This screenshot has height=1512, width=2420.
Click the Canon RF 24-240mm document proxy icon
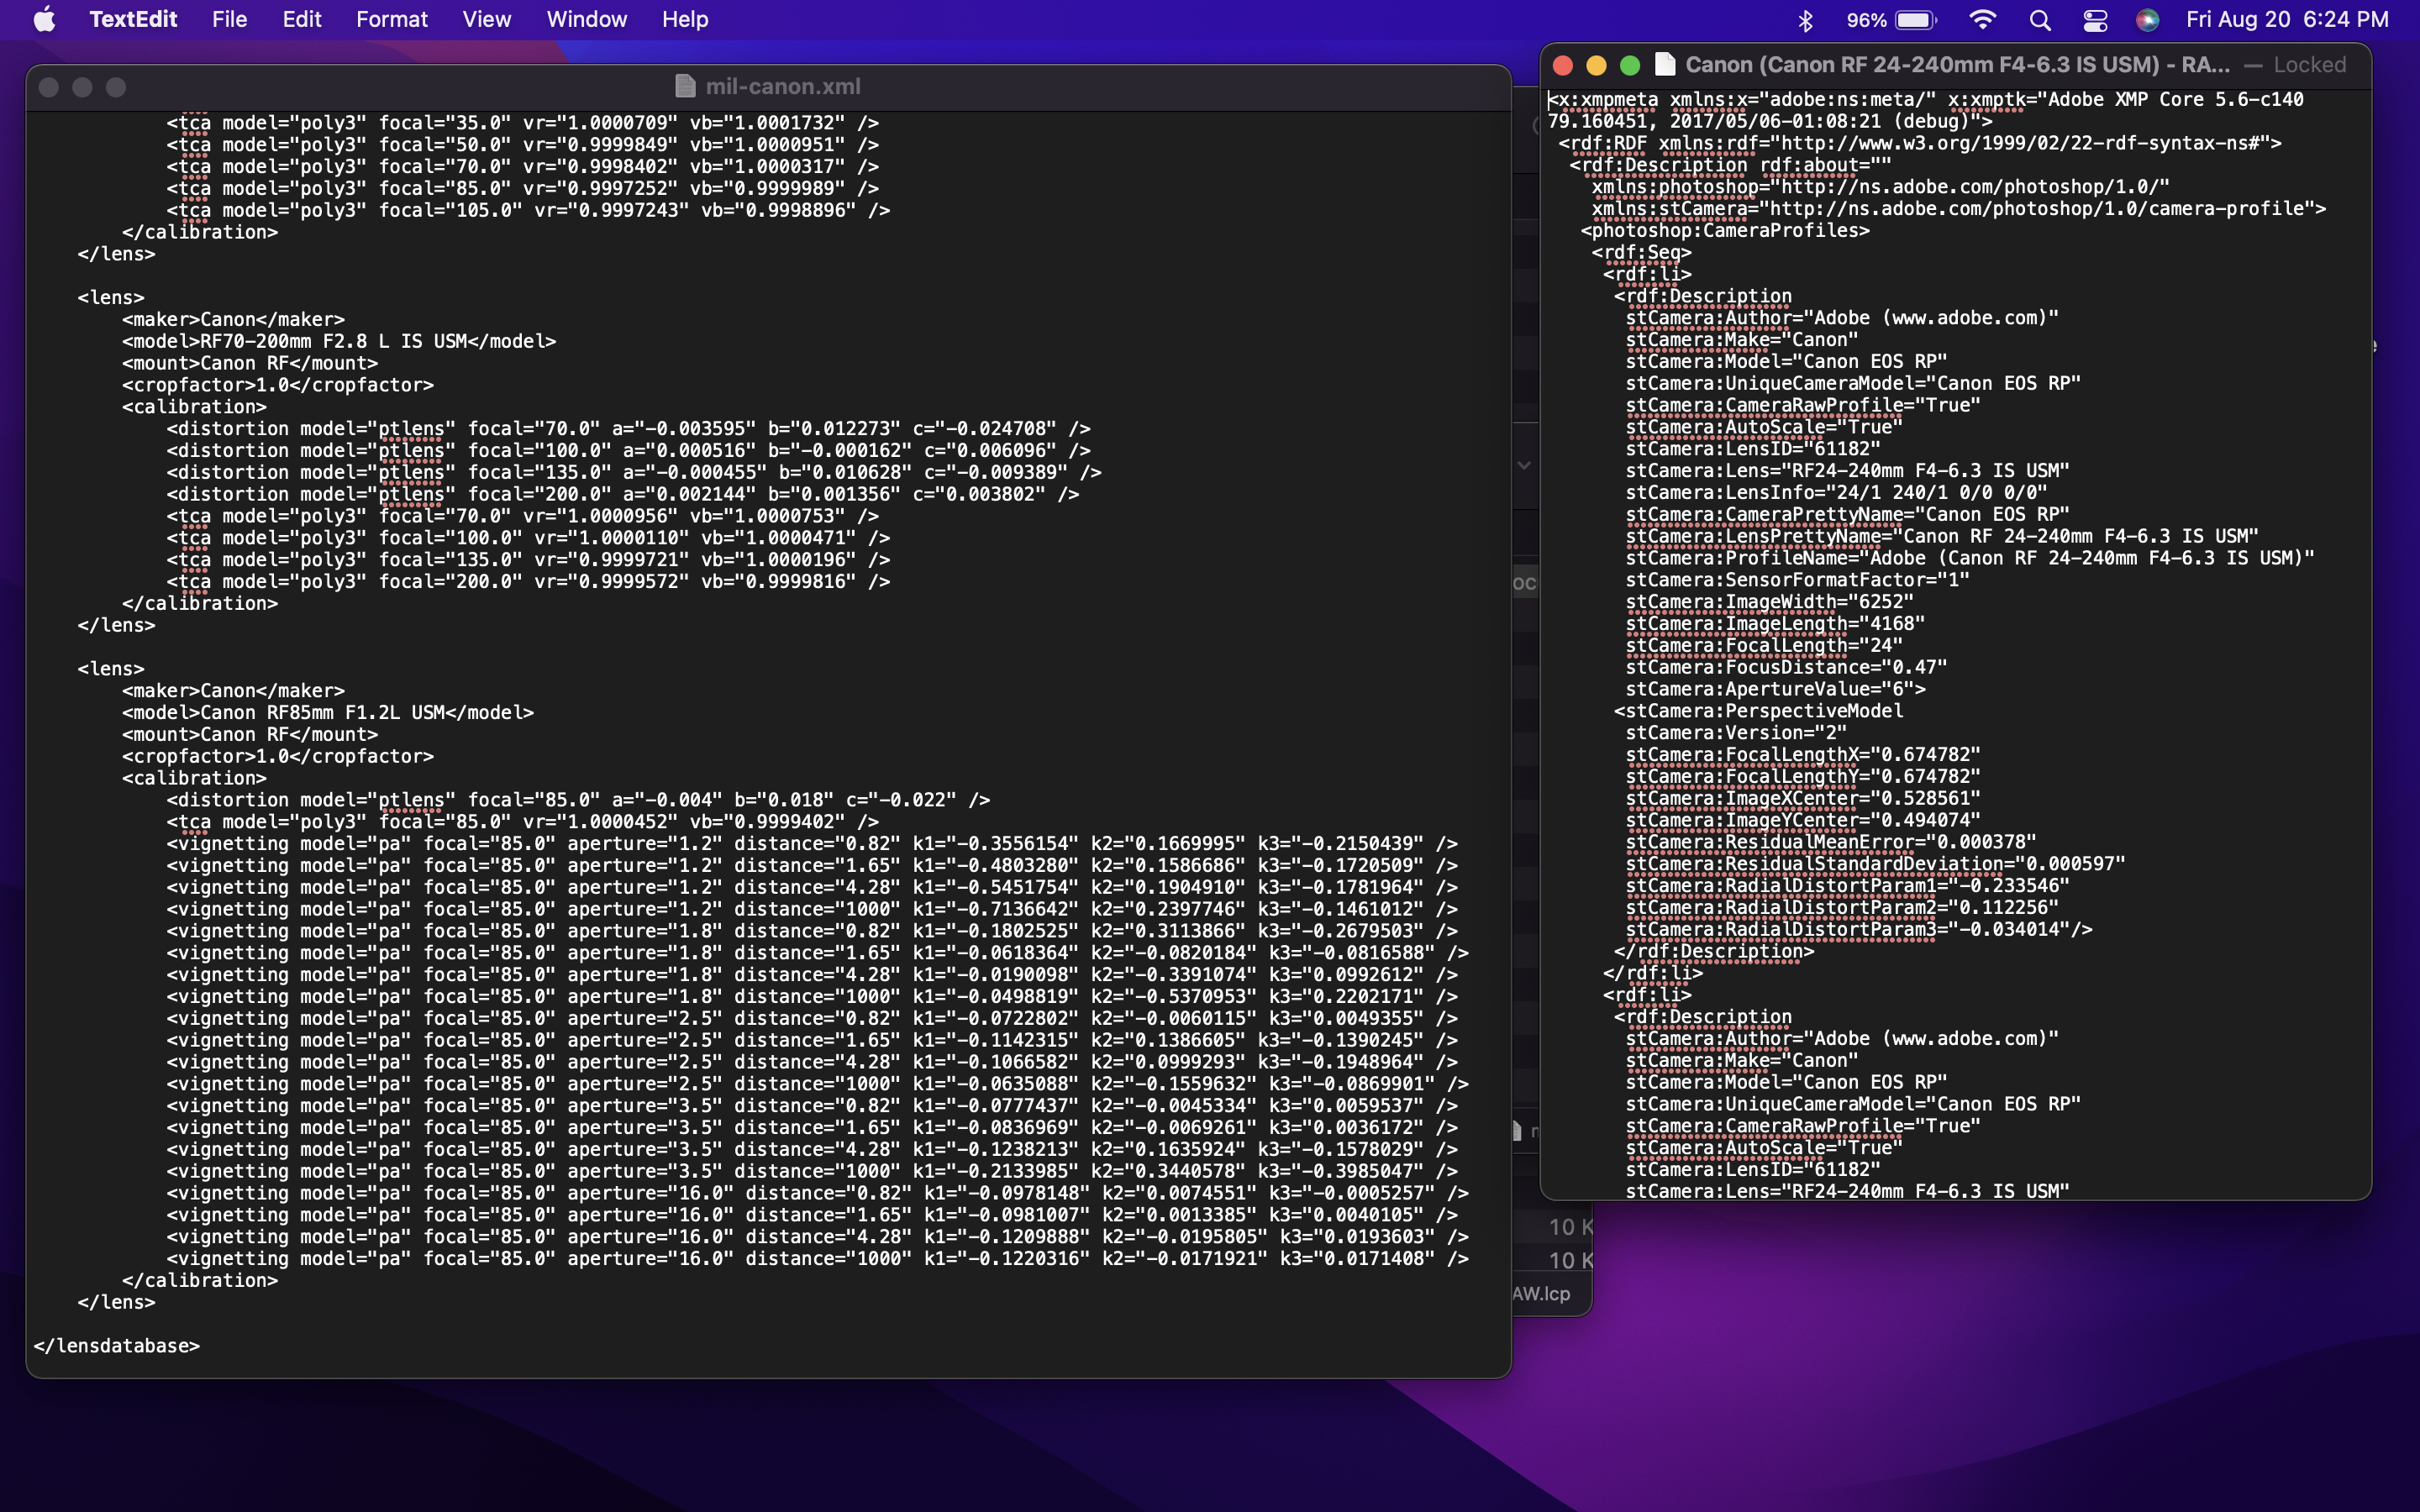tap(1665, 65)
